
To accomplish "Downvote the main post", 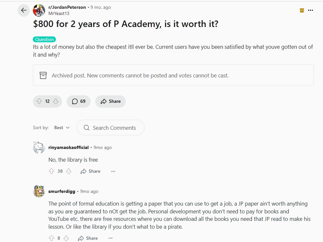I will (x=56, y=101).
